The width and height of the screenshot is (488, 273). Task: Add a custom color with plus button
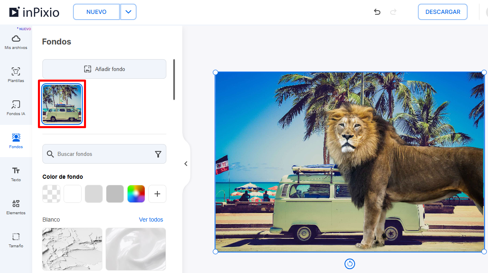point(157,194)
